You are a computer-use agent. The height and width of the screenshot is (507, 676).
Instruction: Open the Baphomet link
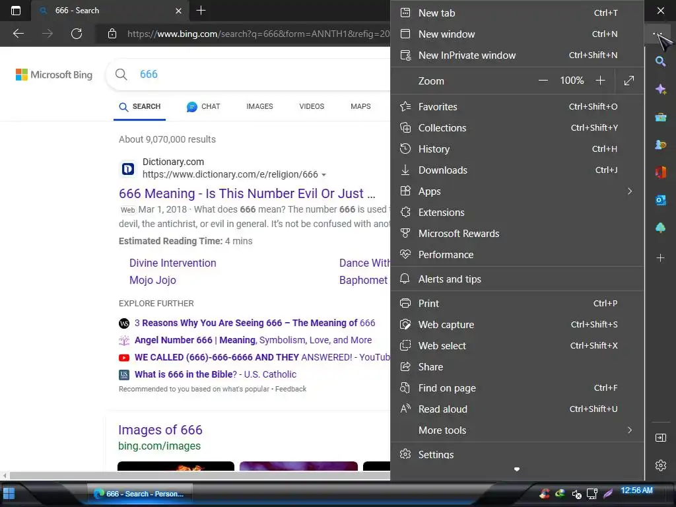click(x=364, y=280)
